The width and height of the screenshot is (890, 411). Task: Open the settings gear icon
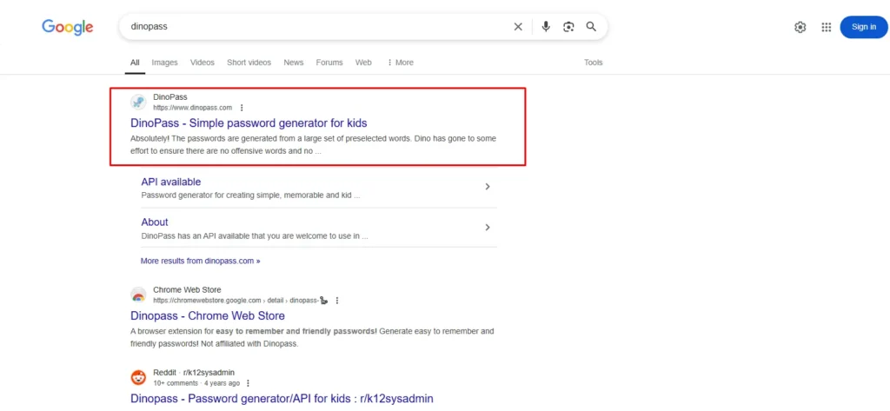(x=800, y=27)
